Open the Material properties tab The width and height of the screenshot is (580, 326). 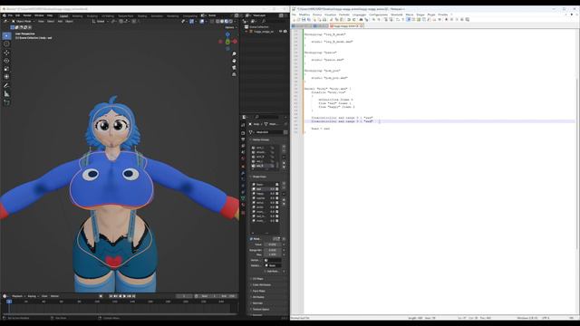click(x=243, y=205)
